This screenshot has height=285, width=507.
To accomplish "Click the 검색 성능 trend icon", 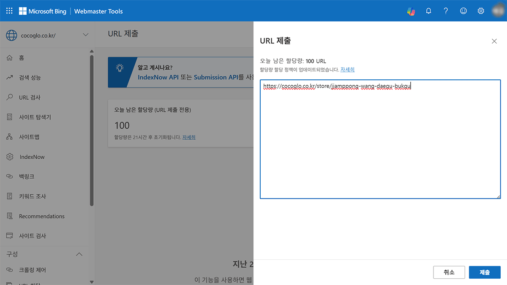I will click(10, 78).
